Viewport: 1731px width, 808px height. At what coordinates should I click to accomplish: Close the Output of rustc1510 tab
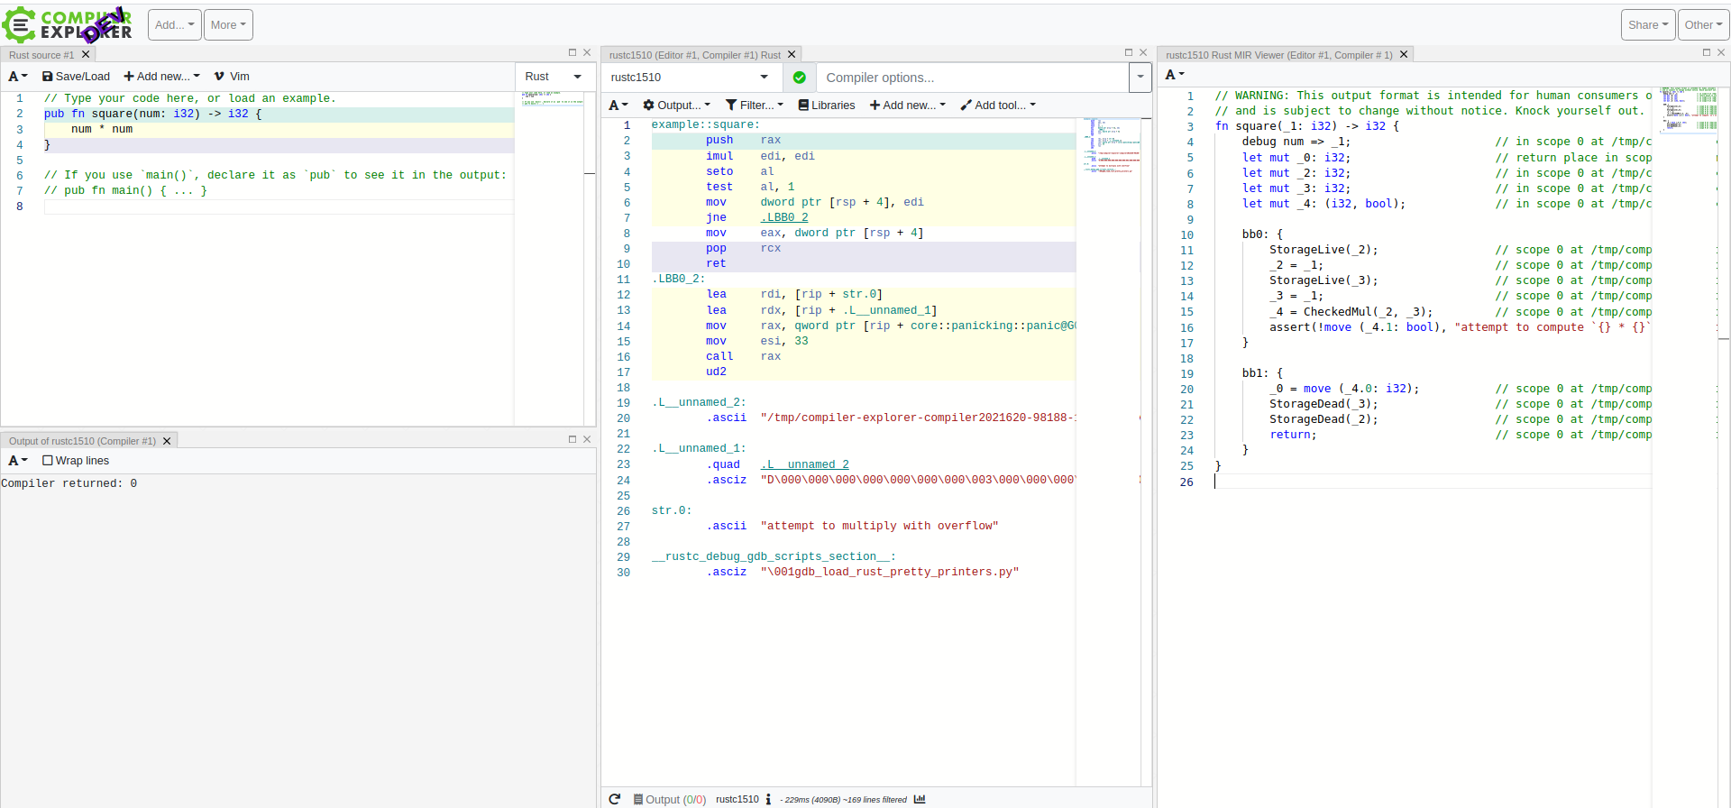[x=167, y=441]
